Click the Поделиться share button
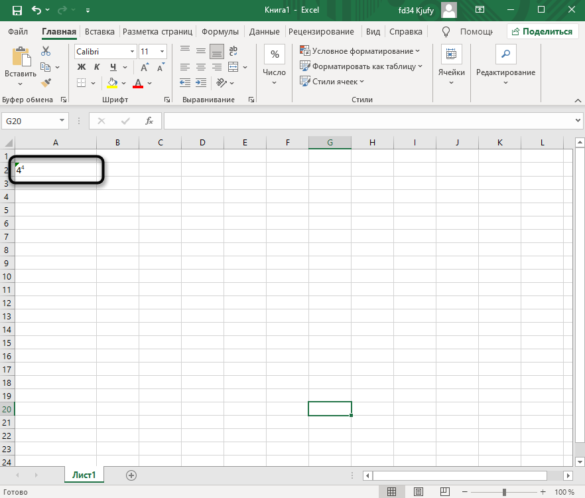Viewport: 585px width, 498px height. coord(541,31)
